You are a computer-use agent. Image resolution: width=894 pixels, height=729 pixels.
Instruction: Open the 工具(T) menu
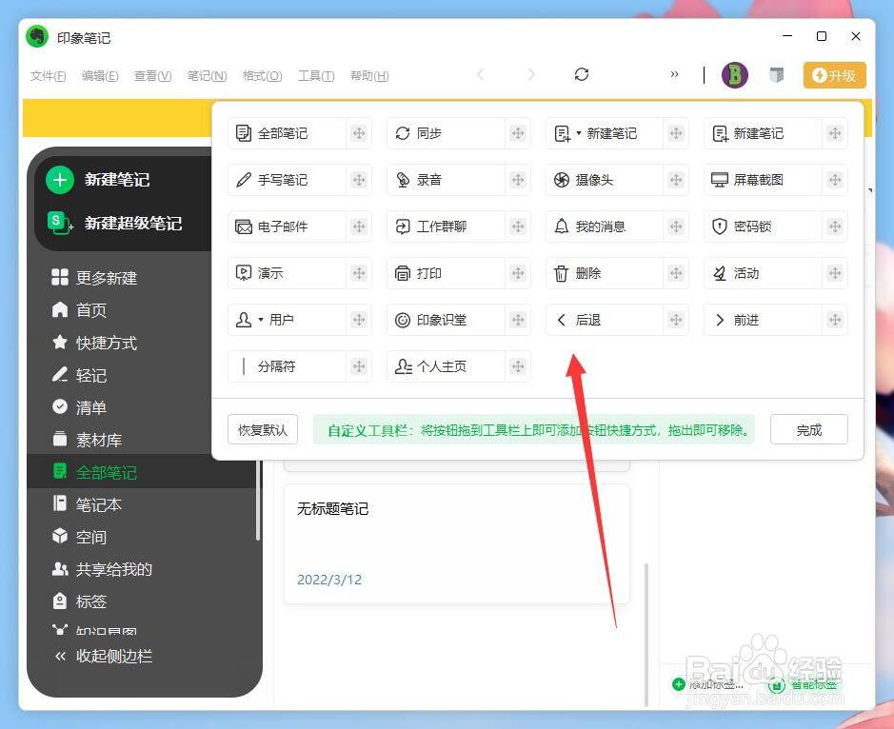316,76
